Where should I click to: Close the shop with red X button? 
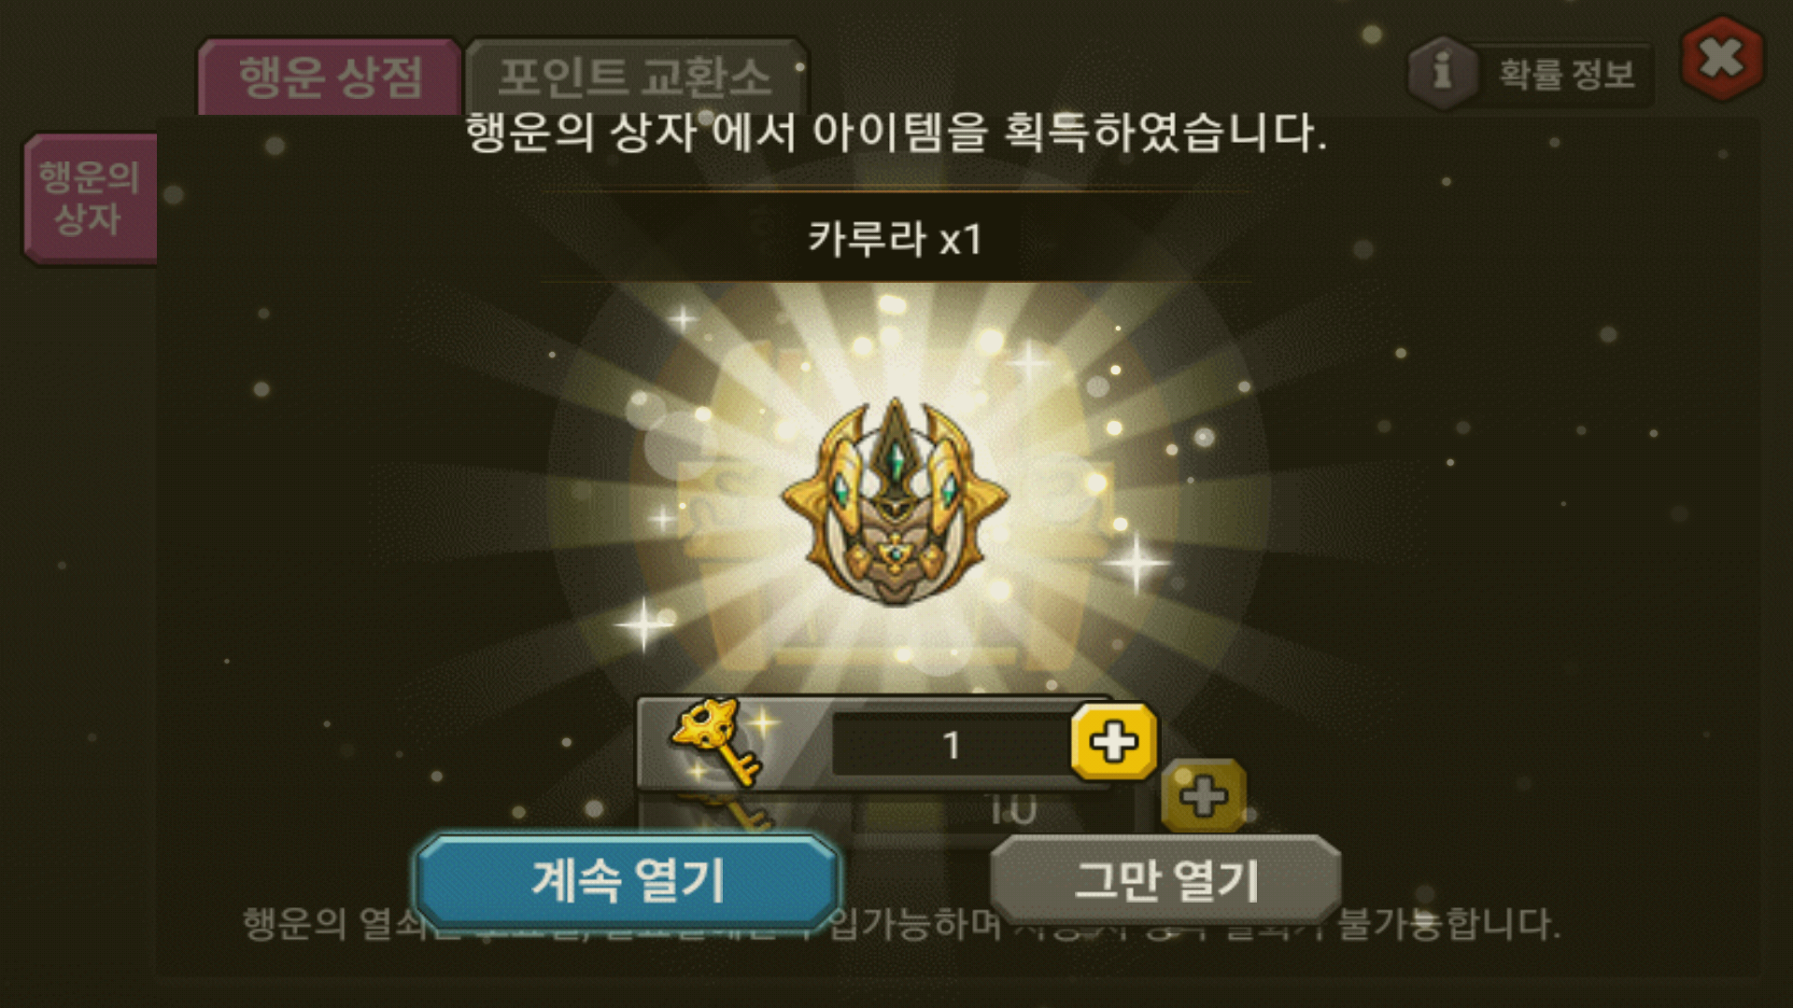1721,59
